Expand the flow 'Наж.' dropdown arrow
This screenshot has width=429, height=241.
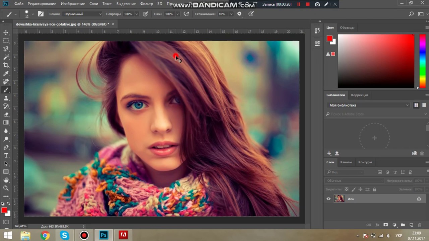coord(178,14)
